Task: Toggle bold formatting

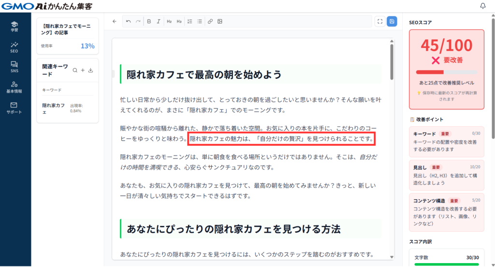Action: [149, 21]
